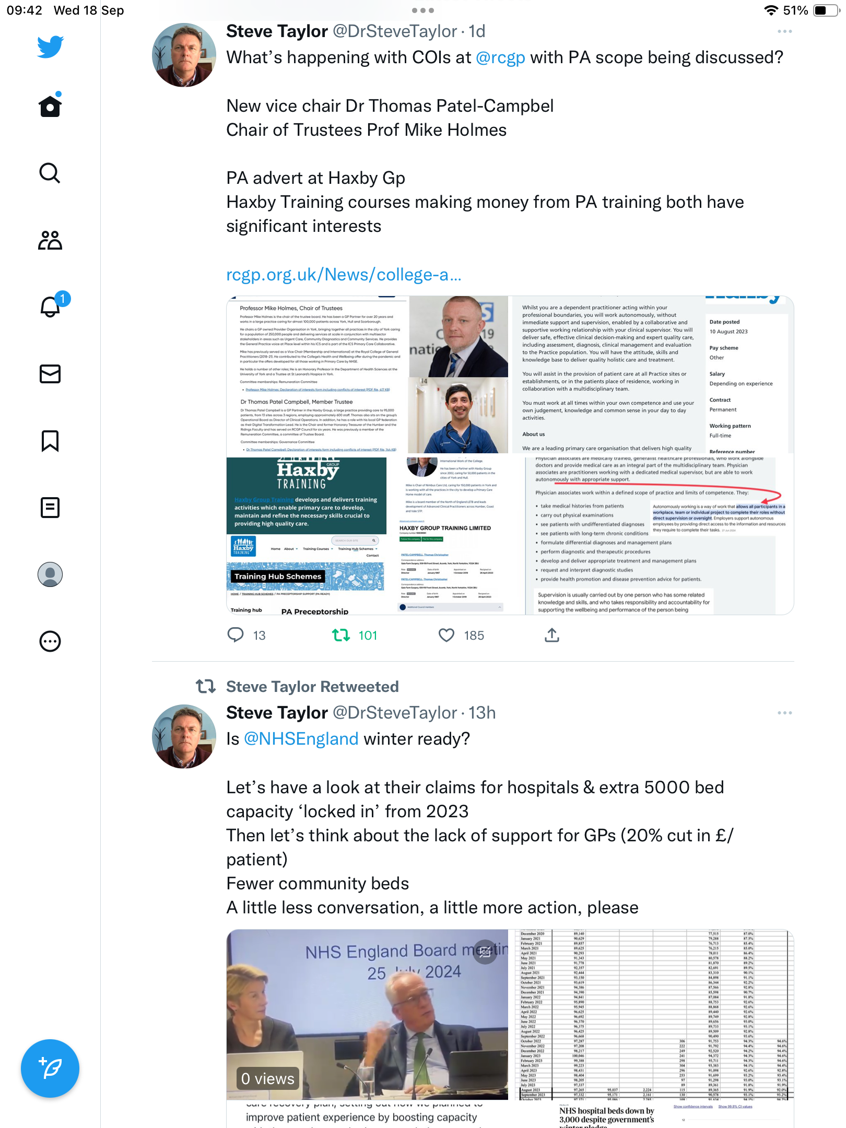Open the Search magnifier in sidebar

click(x=50, y=173)
